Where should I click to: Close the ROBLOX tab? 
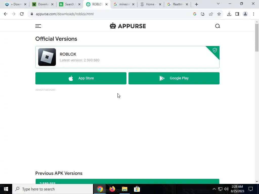pos(106,5)
